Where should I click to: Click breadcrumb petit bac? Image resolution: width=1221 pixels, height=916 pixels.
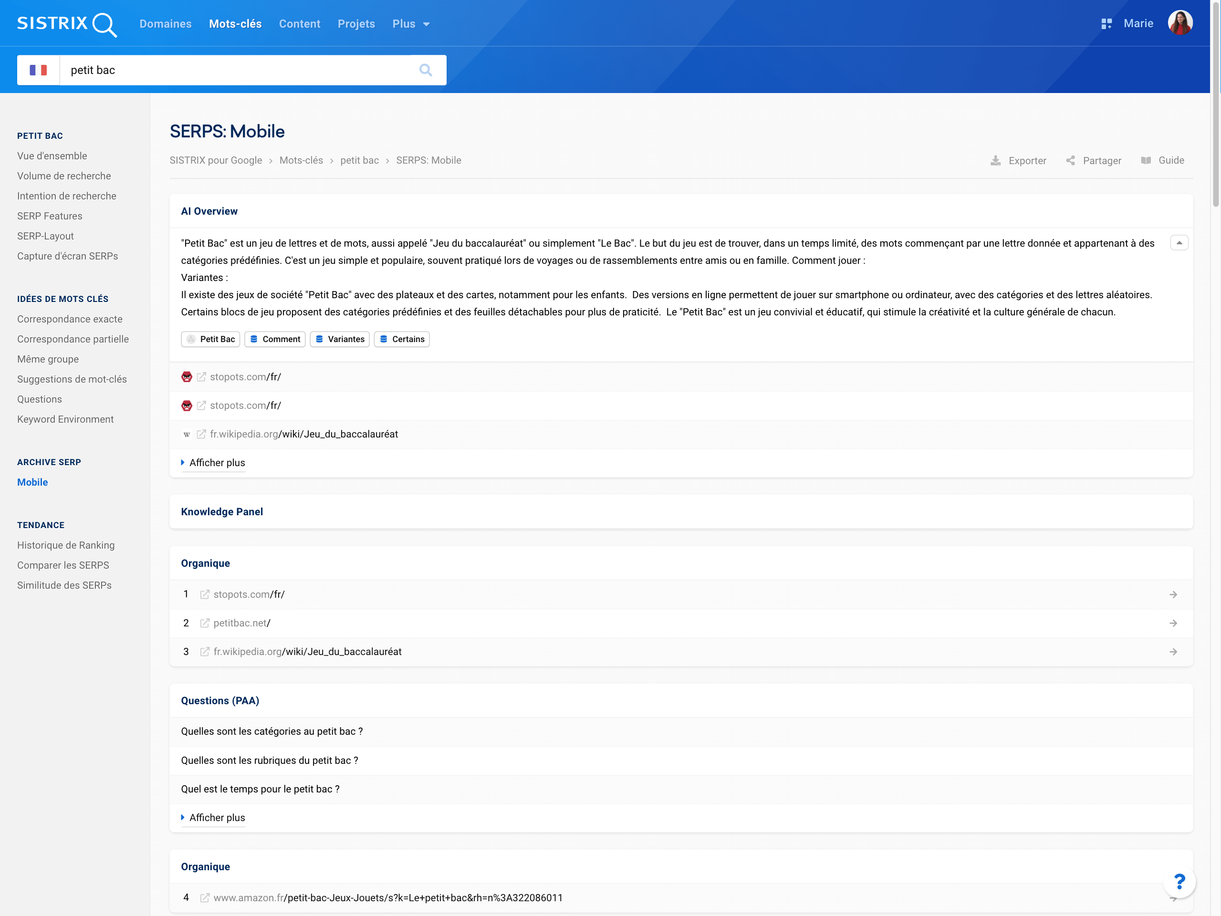click(359, 161)
